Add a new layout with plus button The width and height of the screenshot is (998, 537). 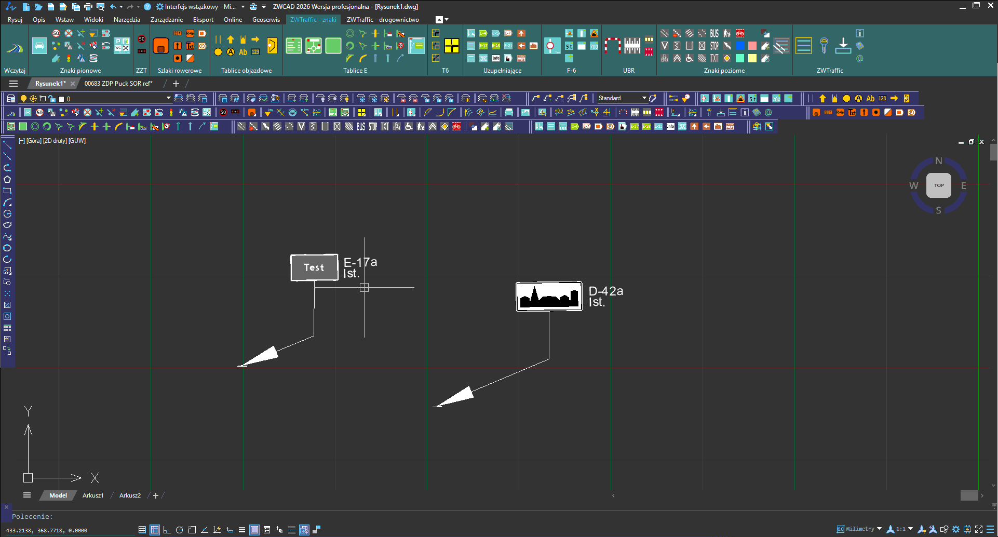(x=156, y=495)
